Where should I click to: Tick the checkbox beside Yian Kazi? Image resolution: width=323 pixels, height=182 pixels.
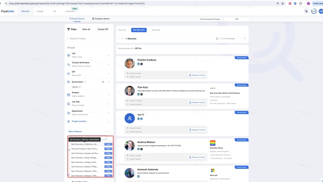[x=119, y=92]
